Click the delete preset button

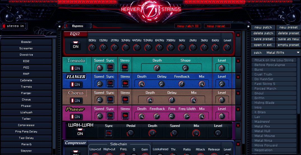point(288,33)
